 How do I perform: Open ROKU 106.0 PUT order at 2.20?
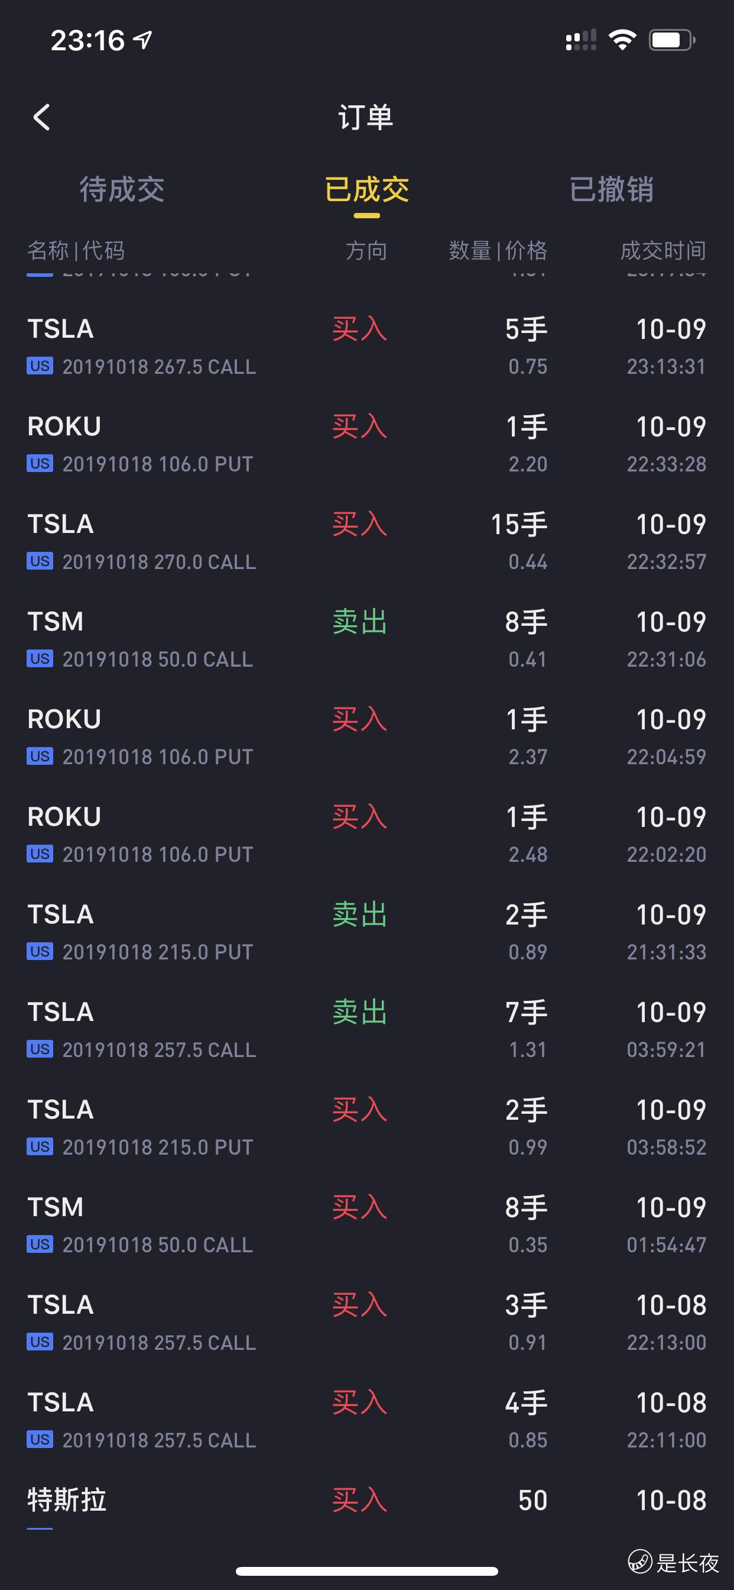pos(366,444)
